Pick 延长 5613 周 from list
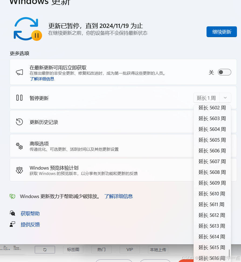This screenshot has width=241, height=262. (212, 226)
